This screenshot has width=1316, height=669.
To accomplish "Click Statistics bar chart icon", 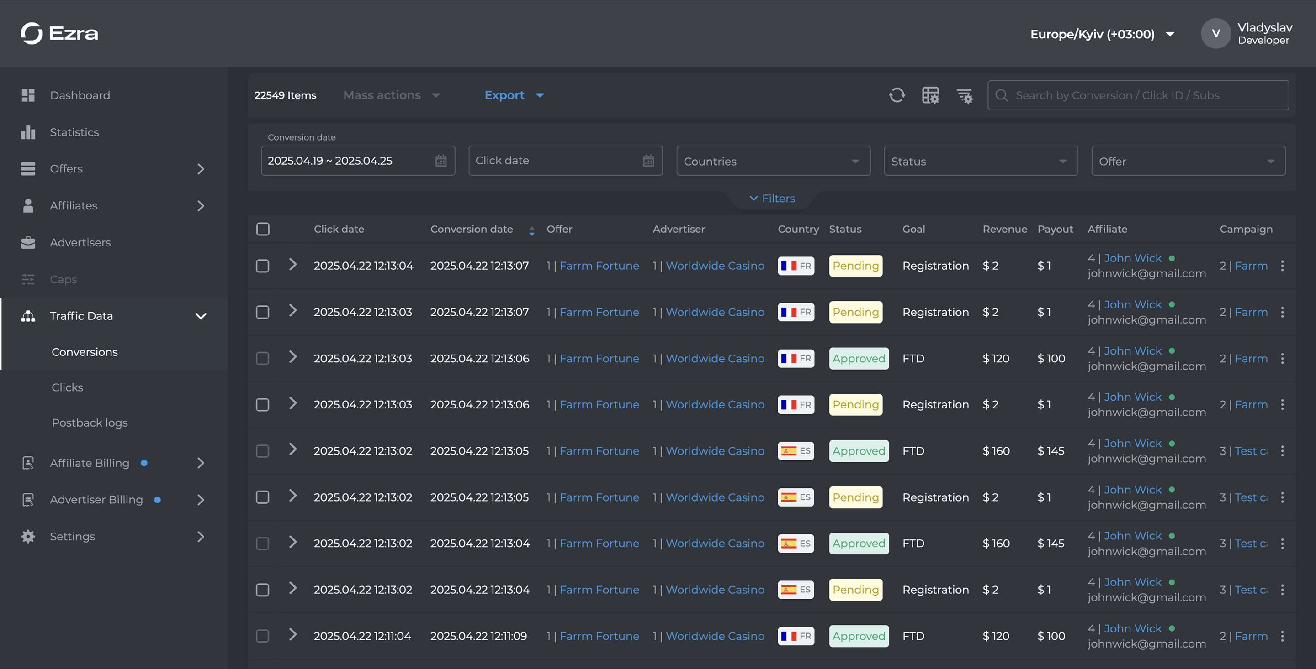I will 28,132.
